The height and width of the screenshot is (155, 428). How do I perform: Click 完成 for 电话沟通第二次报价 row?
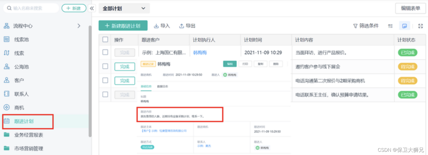coord(125,80)
